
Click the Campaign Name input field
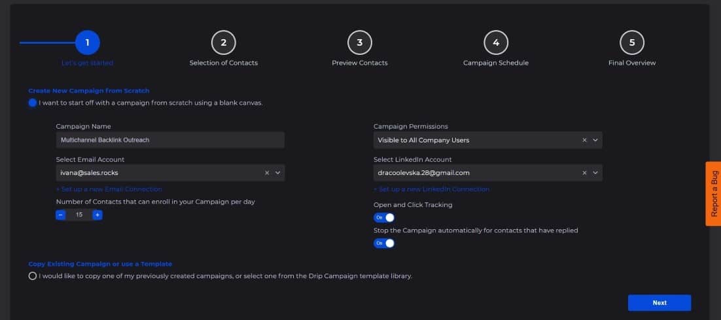(170, 140)
